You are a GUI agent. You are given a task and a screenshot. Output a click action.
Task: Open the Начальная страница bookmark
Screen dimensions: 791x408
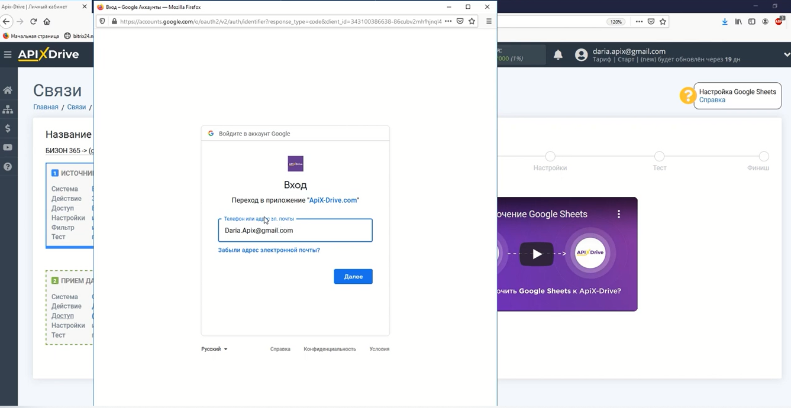31,36
